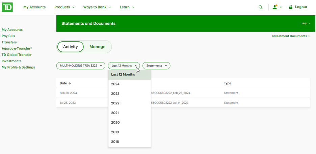
Task: Go to Investments in the sidebar
Action: point(11,61)
